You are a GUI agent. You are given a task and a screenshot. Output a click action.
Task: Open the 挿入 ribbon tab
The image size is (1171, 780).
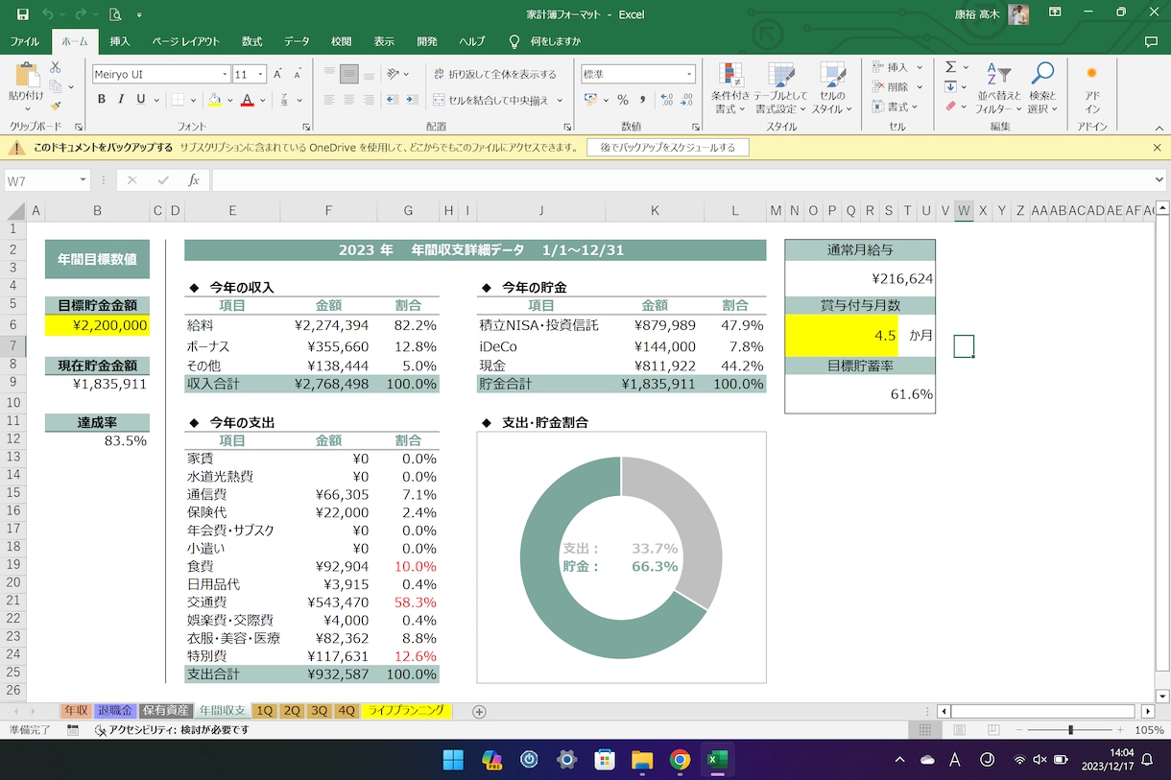120,41
